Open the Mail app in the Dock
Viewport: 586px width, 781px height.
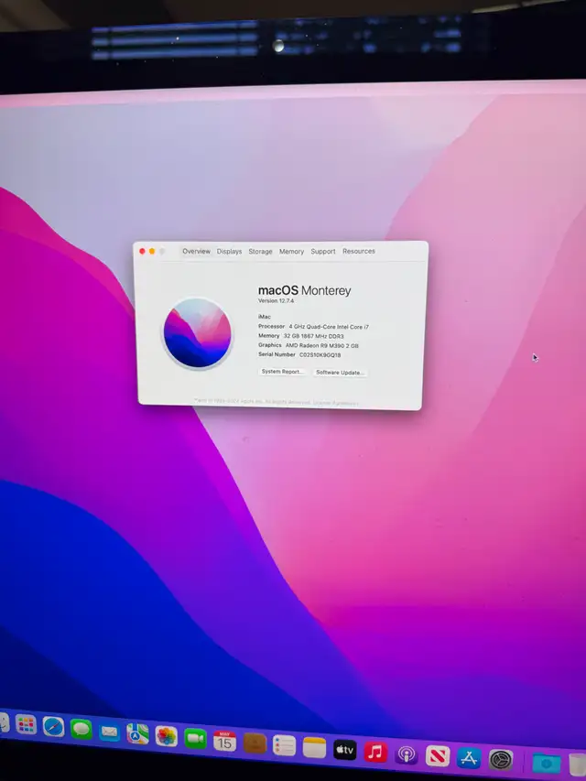[x=109, y=732]
